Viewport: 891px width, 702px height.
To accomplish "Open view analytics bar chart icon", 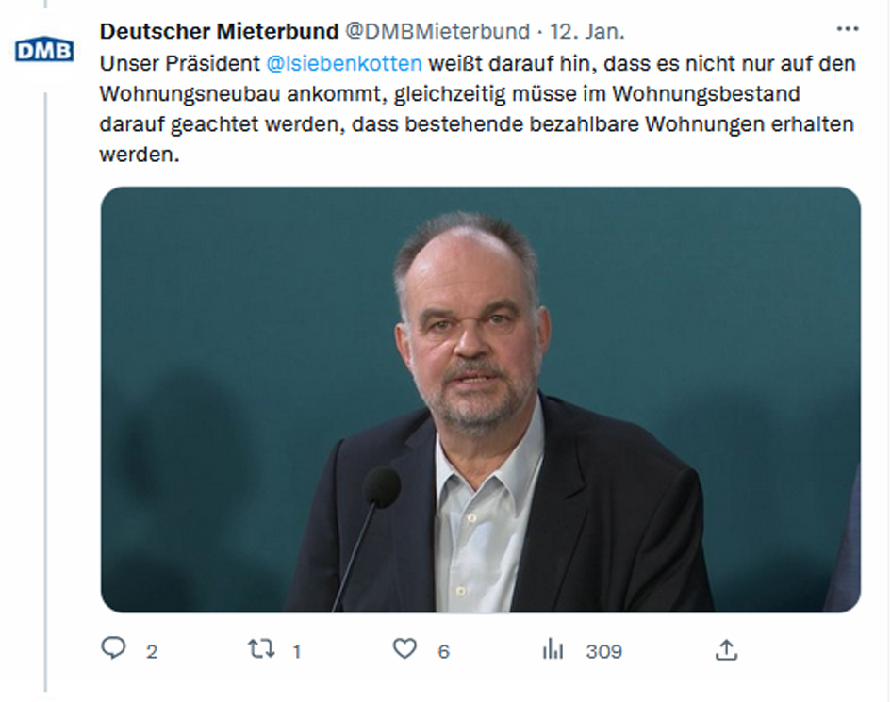I will pos(553,649).
